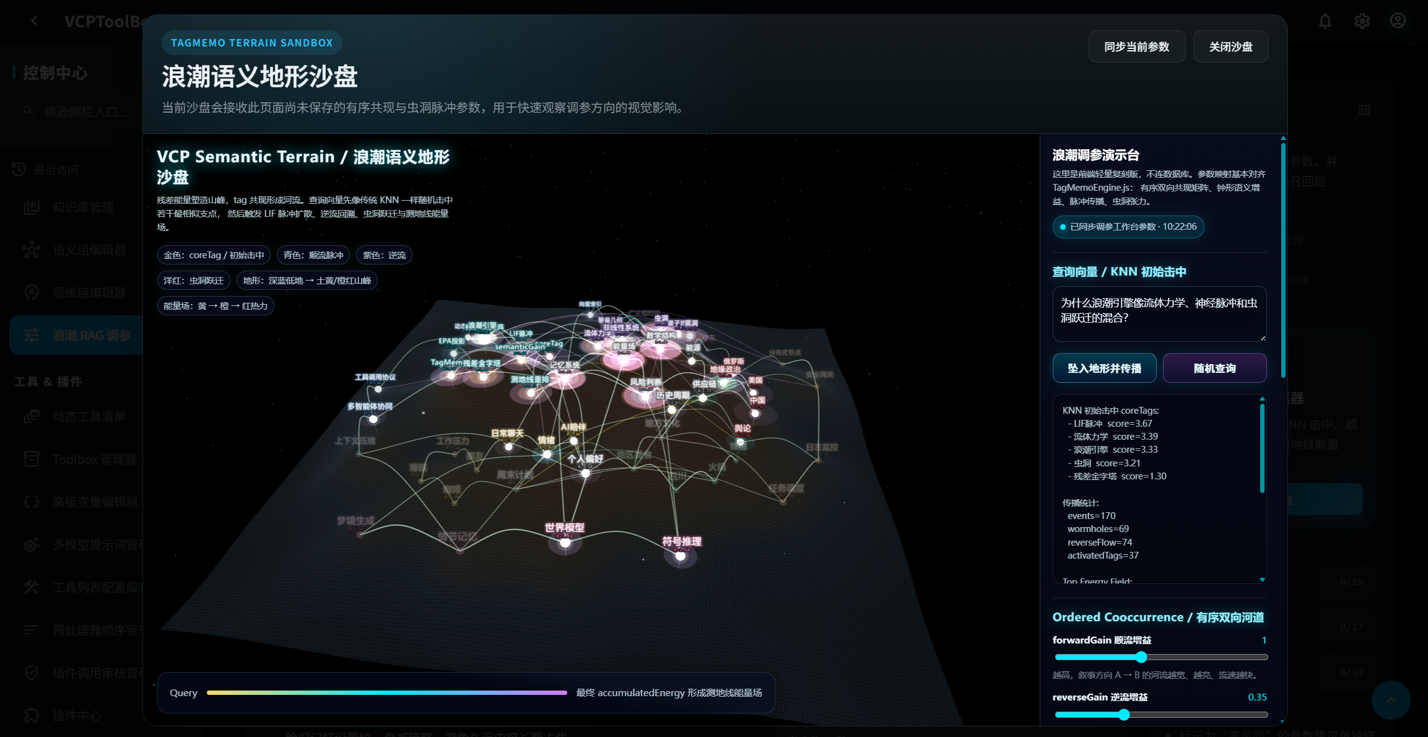The height and width of the screenshot is (737, 1428).
Task: Click the tool list config wrench icon
Action: pyautogui.click(x=32, y=587)
